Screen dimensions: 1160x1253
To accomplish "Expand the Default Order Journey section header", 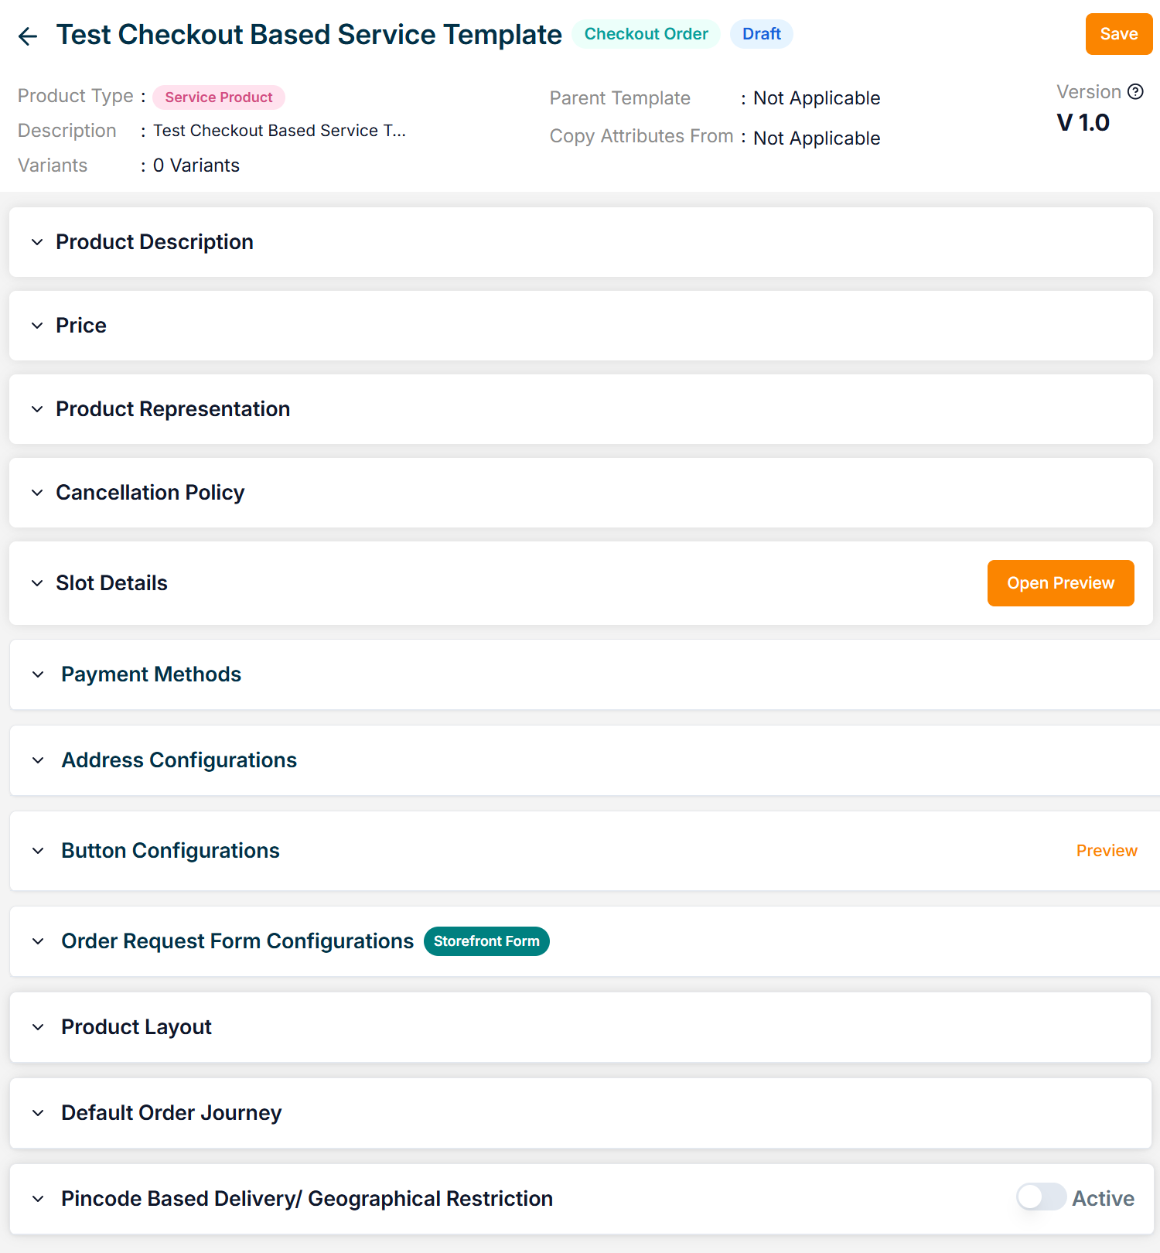I will [171, 1113].
